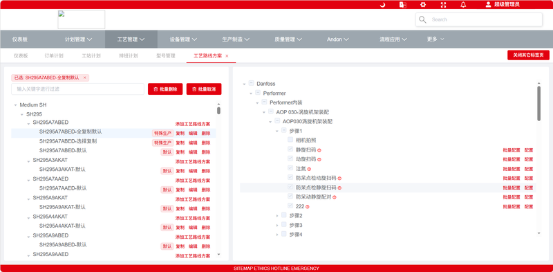
Task: Click red info icon beside 防呆点检静旋扫码
Action: 339,188
